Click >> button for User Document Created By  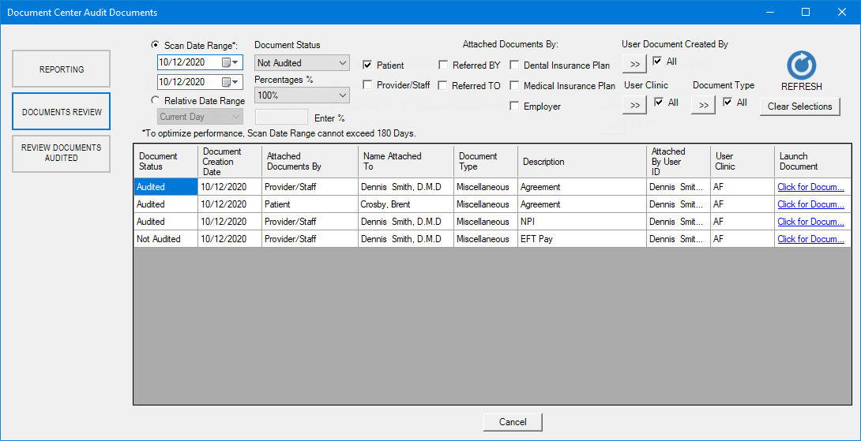634,63
